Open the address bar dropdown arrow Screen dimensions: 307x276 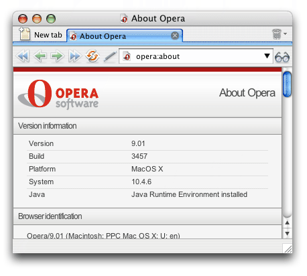pyautogui.click(x=267, y=56)
